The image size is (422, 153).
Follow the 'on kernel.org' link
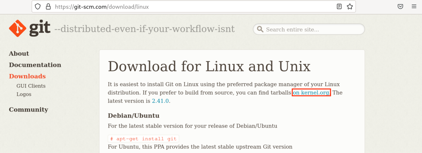(x=311, y=93)
